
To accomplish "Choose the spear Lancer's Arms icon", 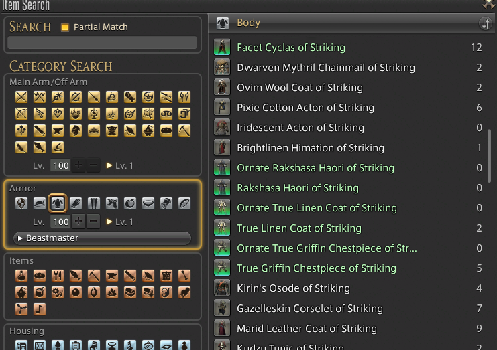I will (x=94, y=97).
